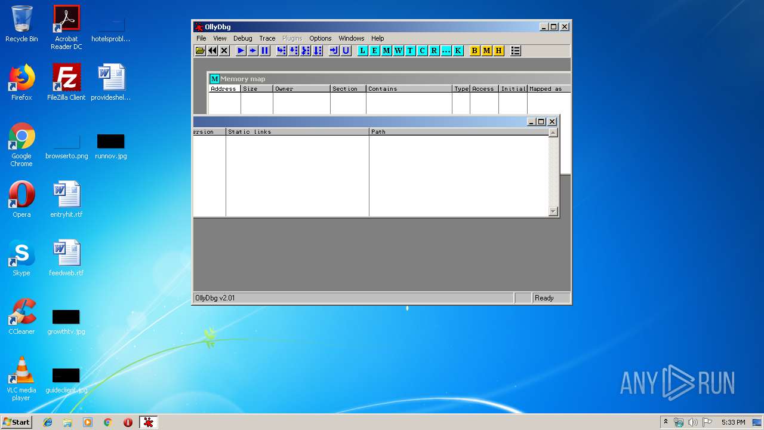Open Run trace dots icon

point(446,51)
